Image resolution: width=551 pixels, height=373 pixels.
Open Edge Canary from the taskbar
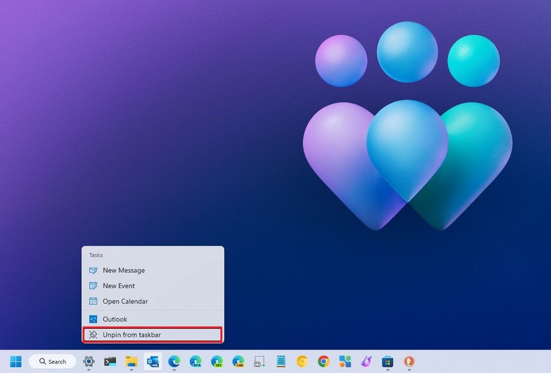pos(238,362)
